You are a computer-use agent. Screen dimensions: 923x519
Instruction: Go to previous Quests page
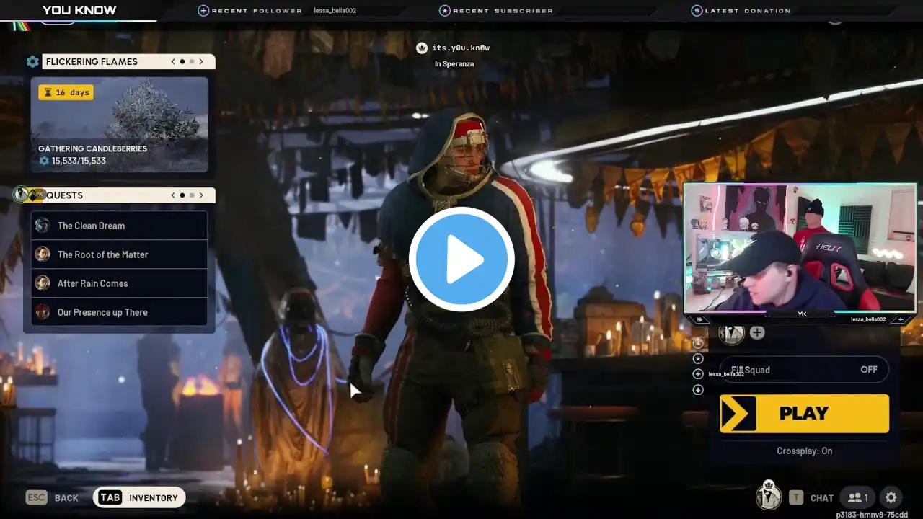173,195
